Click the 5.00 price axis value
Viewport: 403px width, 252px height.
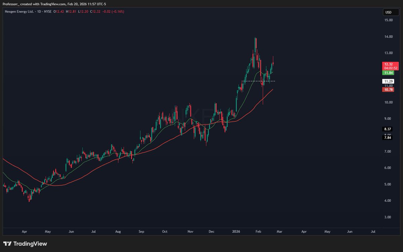point(388,184)
